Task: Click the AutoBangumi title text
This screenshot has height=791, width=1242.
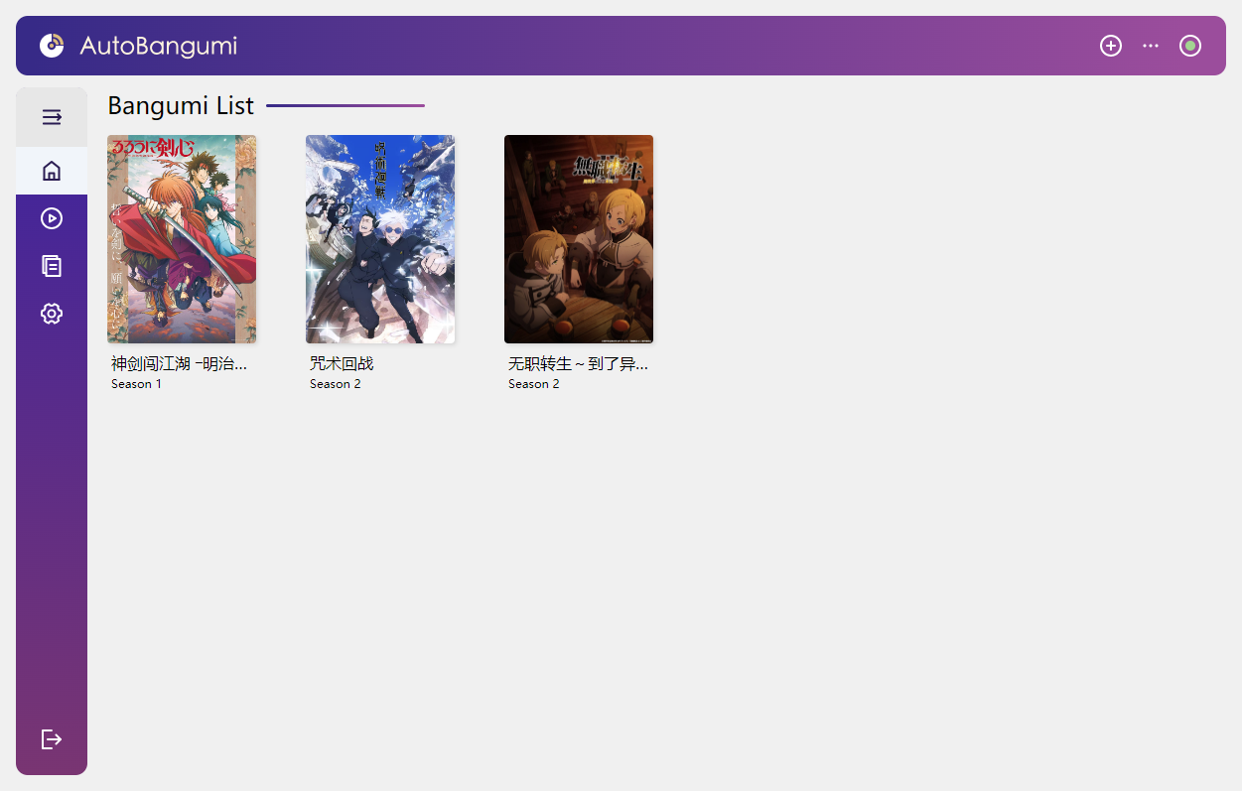Action: [x=158, y=46]
